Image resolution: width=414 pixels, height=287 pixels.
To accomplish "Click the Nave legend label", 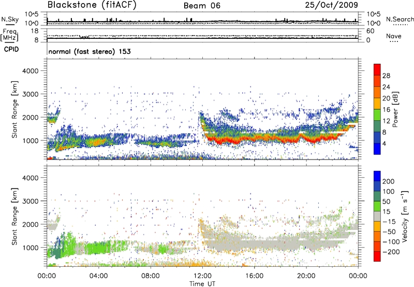I will point(394,36).
